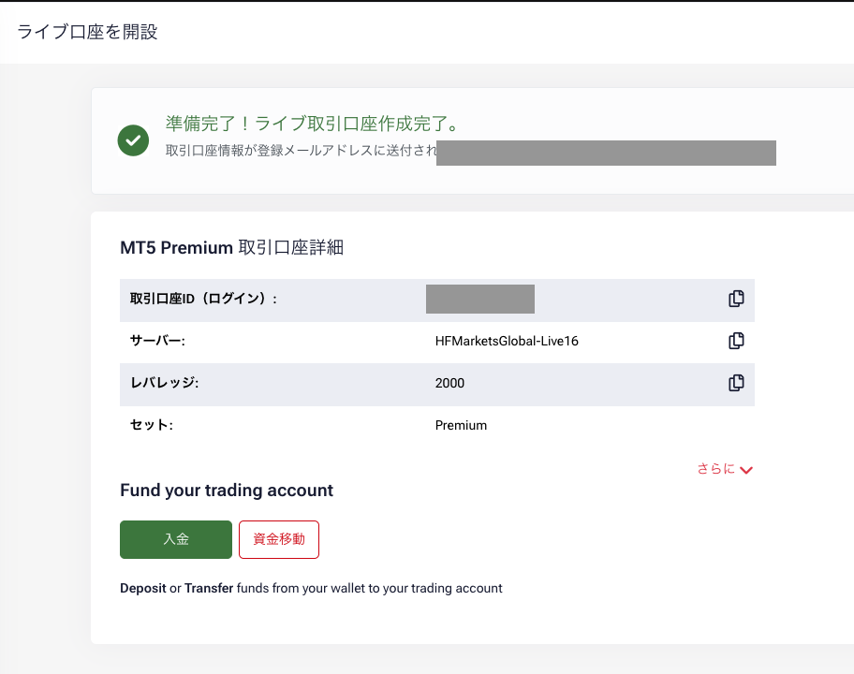Click the Fund your trading account heading
Viewport: 854px width, 674px height.
tap(227, 491)
